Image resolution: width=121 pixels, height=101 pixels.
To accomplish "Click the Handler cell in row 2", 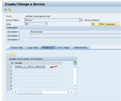I will click(x=38, y=70).
